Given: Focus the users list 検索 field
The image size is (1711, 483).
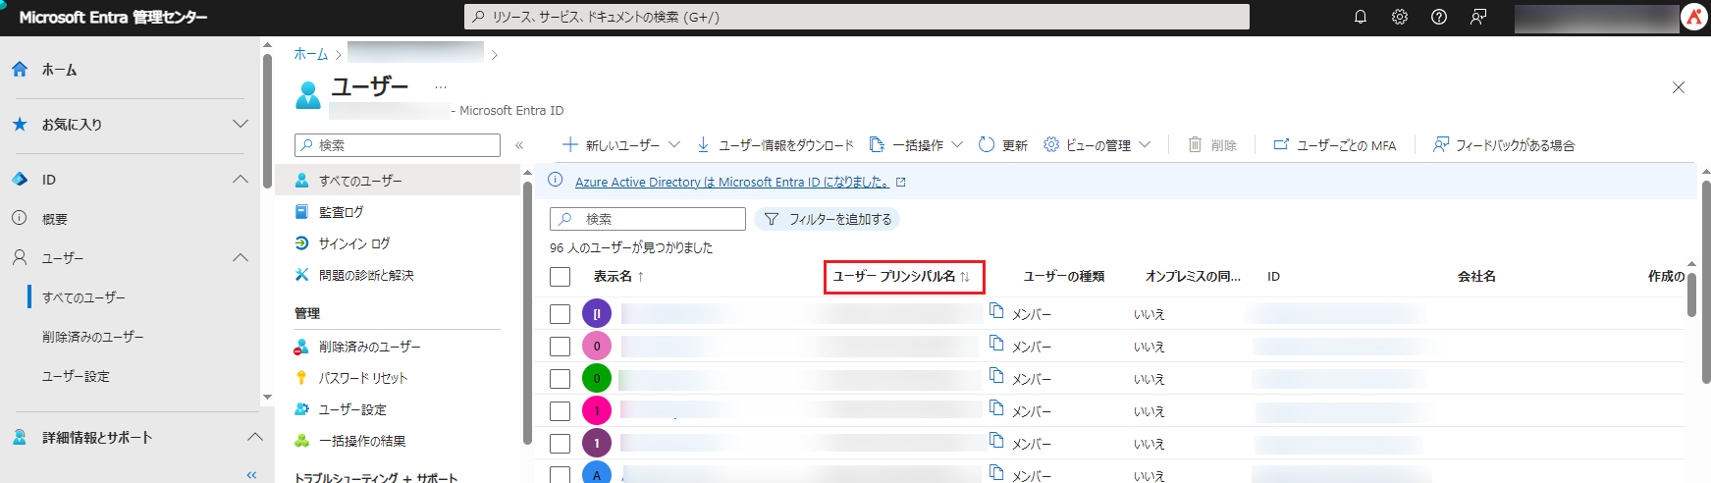Looking at the screenshot, I should (648, 219).
